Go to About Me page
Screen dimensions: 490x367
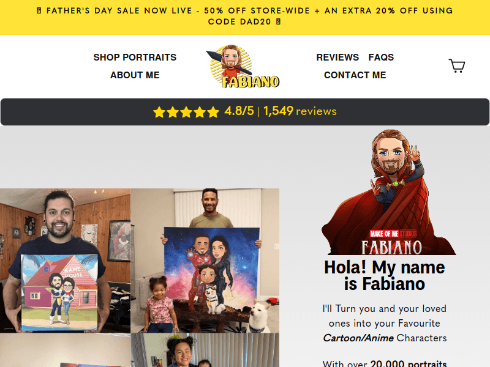135,75
